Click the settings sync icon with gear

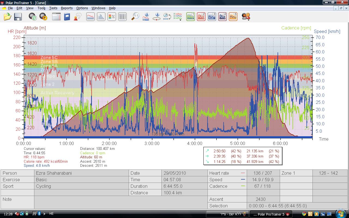pos(43,17)
